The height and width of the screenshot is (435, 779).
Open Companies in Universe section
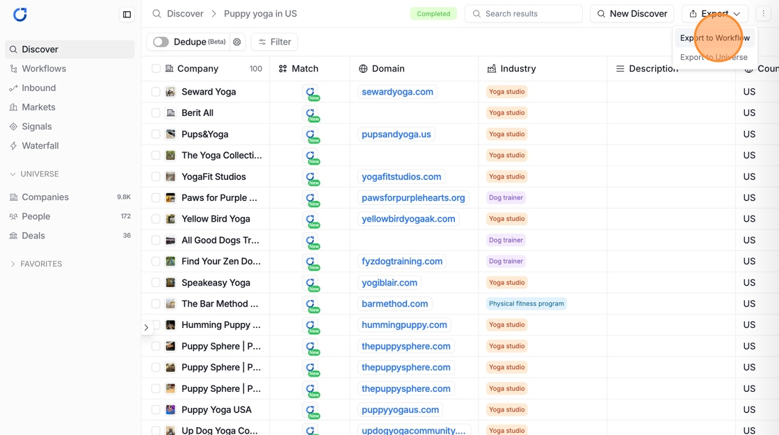[70, 197]
